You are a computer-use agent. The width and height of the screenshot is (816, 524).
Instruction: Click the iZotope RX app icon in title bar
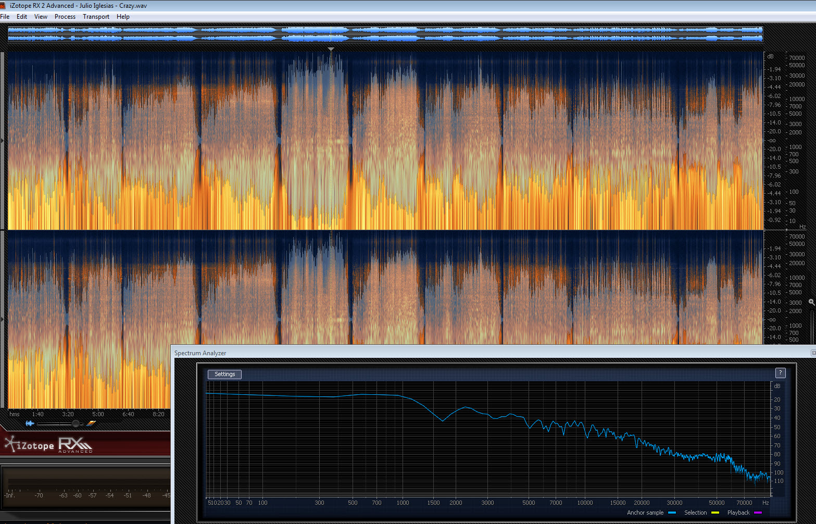(x=3, y=5)
